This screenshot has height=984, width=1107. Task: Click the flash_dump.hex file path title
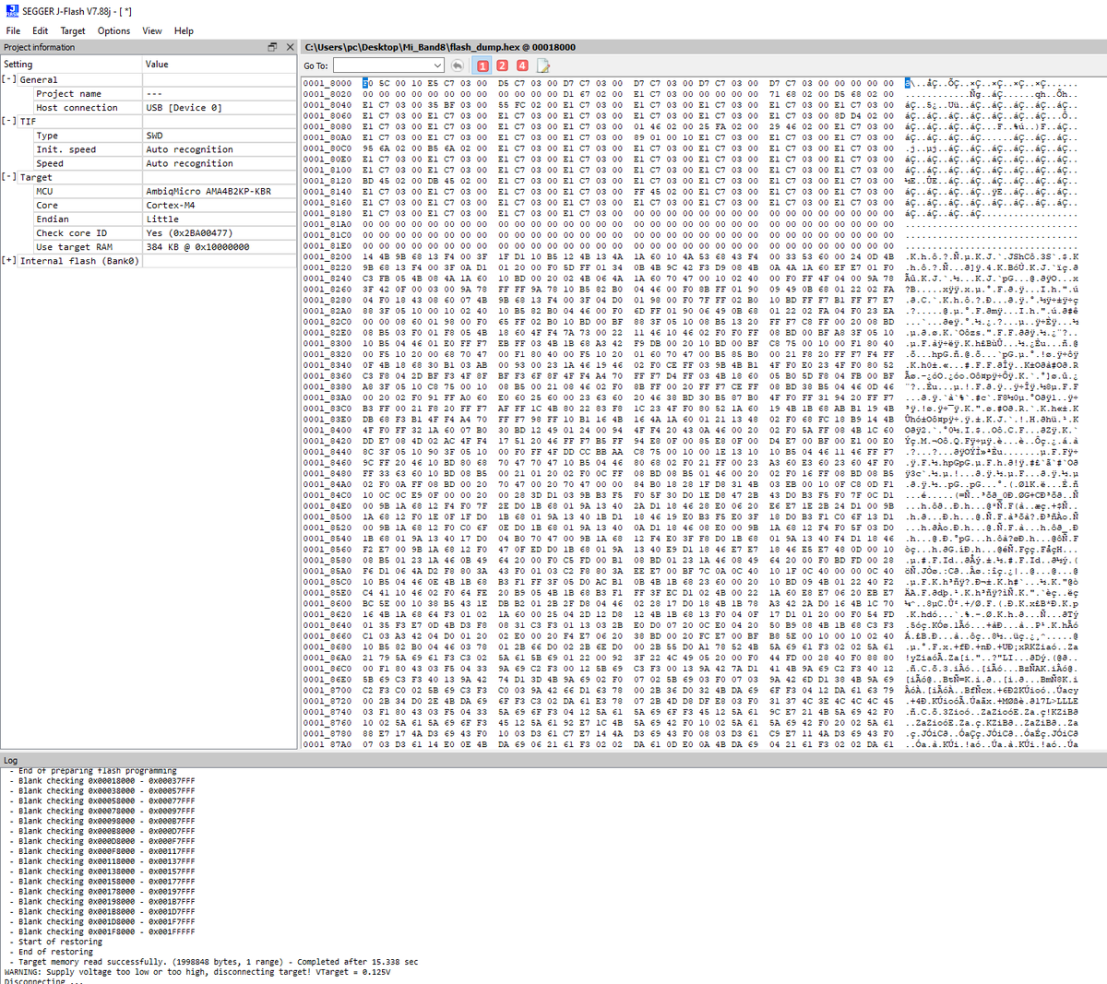pos(440,47)
